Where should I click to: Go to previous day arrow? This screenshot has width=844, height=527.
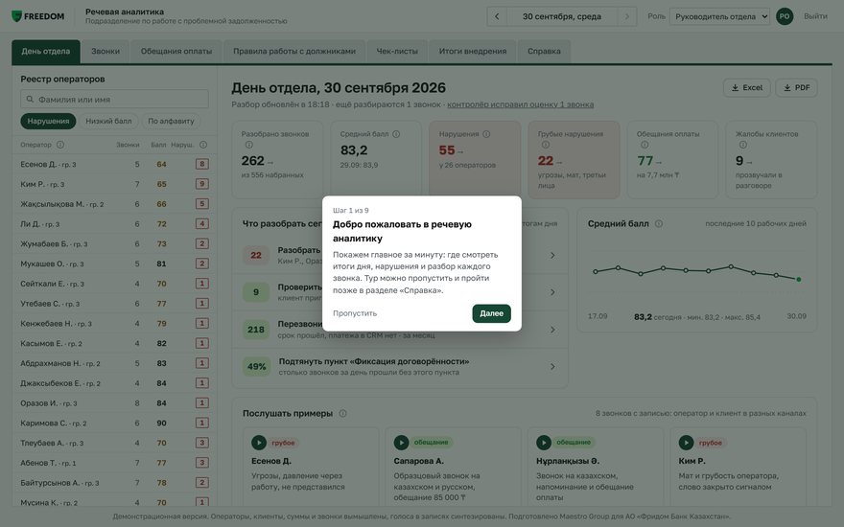(x=497, y=16)
